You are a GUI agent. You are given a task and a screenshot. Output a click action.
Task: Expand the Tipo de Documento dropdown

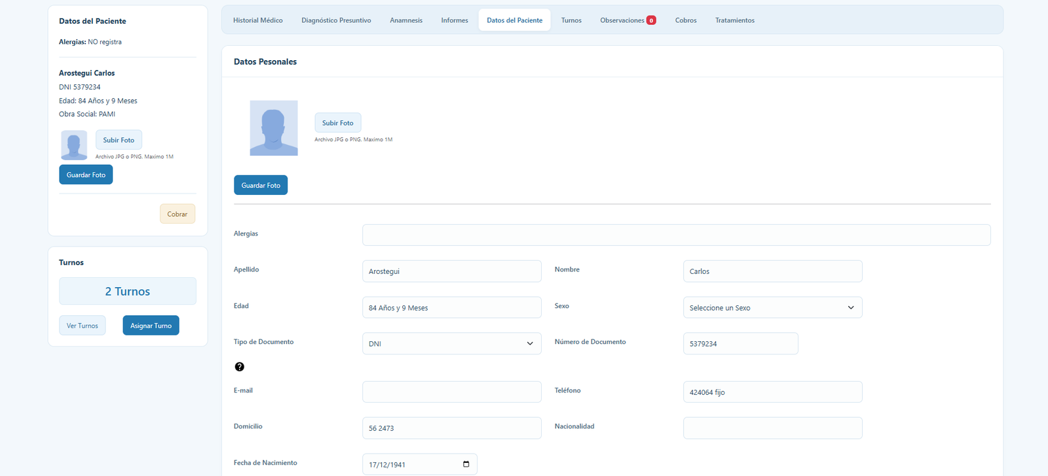[x=452, y=343]
